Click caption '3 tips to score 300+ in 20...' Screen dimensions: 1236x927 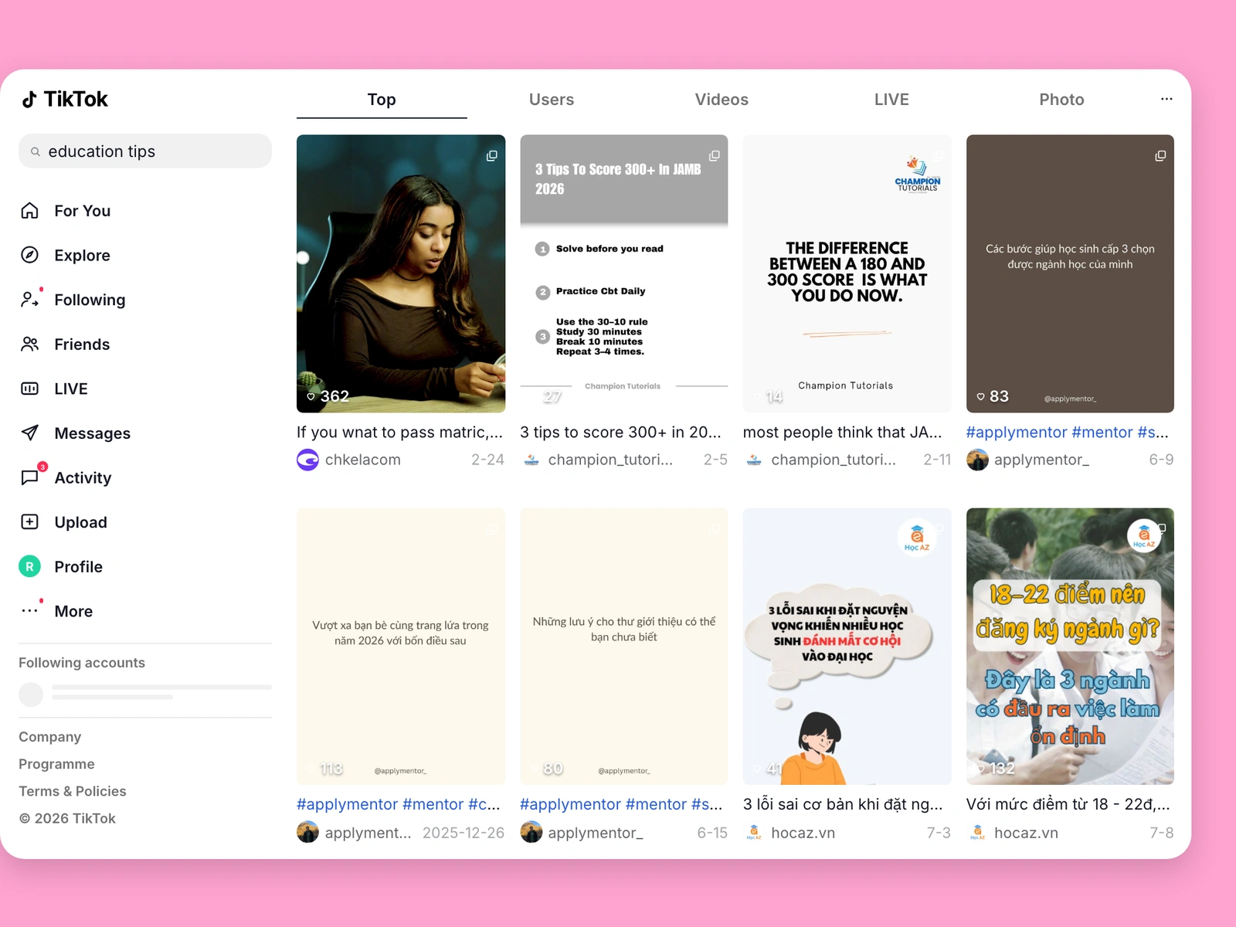point(620,433)
